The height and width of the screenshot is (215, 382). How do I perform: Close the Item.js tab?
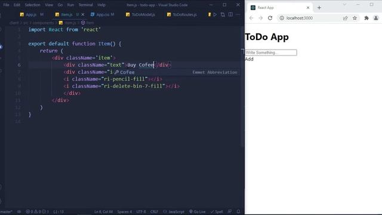(x=83, y=14)
